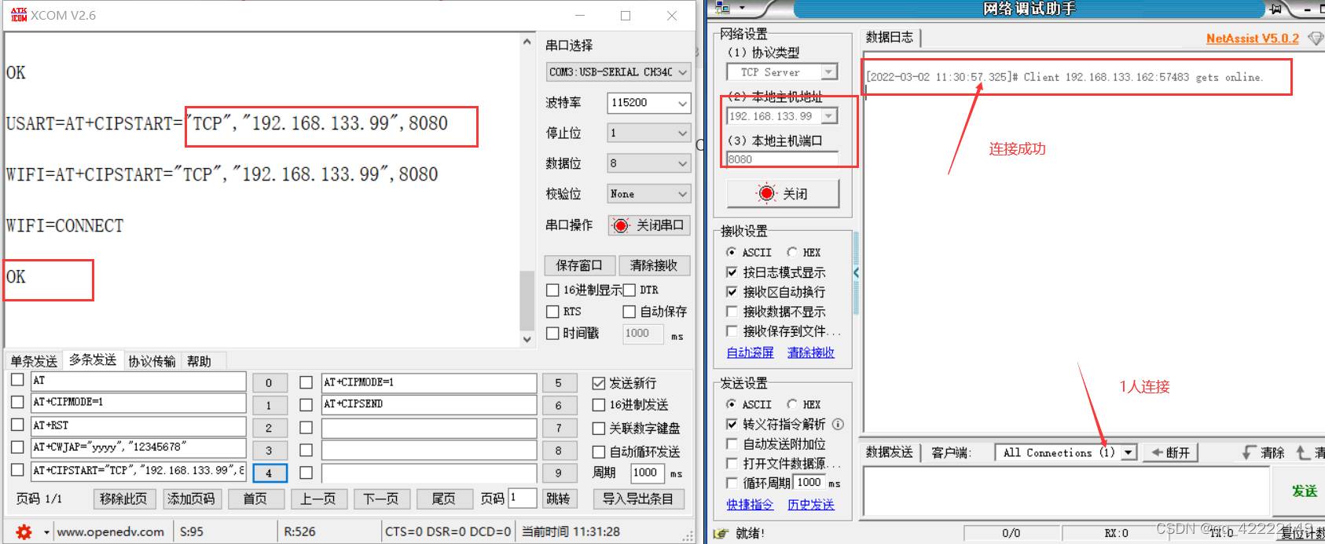Image resolution: width=1325 pixels, height=544 pixels.
Task: Click the 导入导出条目 button
Action: (638, 498)
